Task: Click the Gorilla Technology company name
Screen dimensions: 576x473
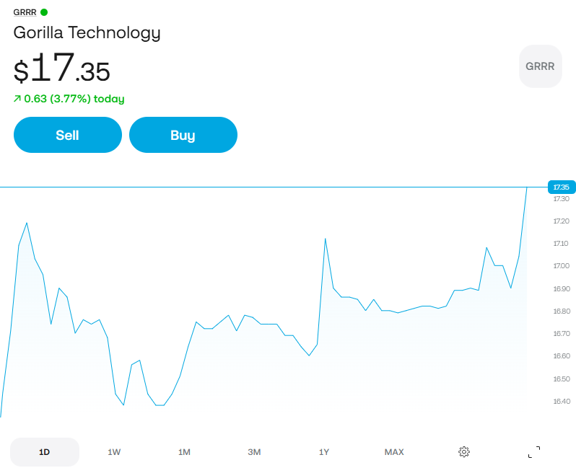Action: (x=87, y=32)
